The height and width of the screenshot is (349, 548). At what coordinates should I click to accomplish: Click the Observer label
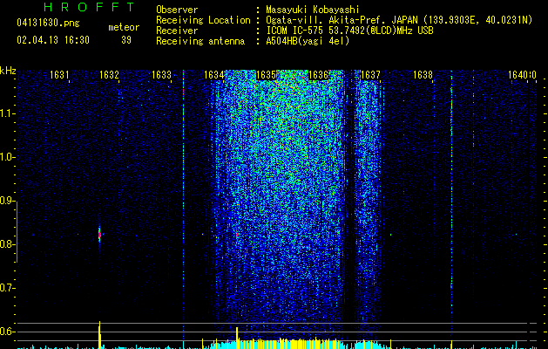pyautogui.click(x=177, y=10)
